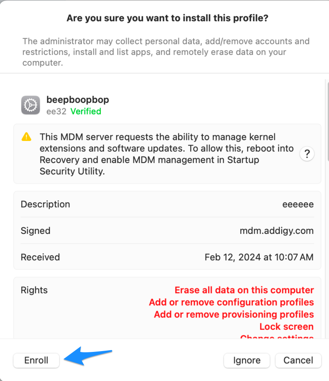329x381 pixels.
Task: Click the ee32 organization text
Action: tap(56, 111)
